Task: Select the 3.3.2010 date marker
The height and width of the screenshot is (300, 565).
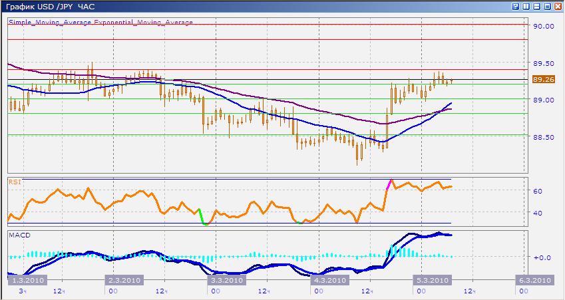Action: coord(226,280)
